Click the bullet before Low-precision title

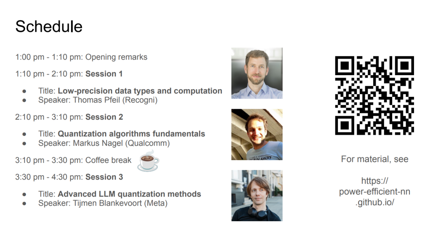click(24, 91)
